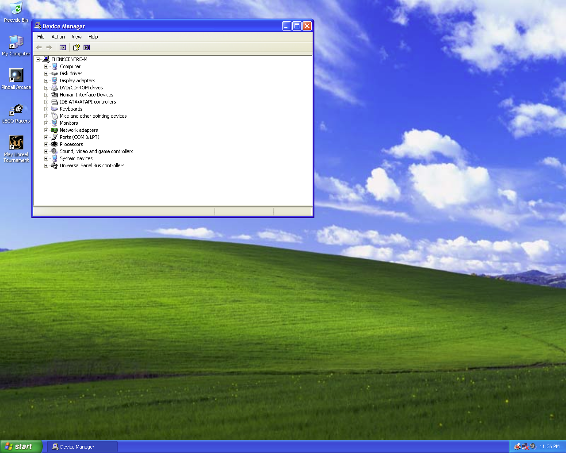Select the 'Monitors' label
The image size is (566, 453).
pyautogui.click(x=69, y=123)
